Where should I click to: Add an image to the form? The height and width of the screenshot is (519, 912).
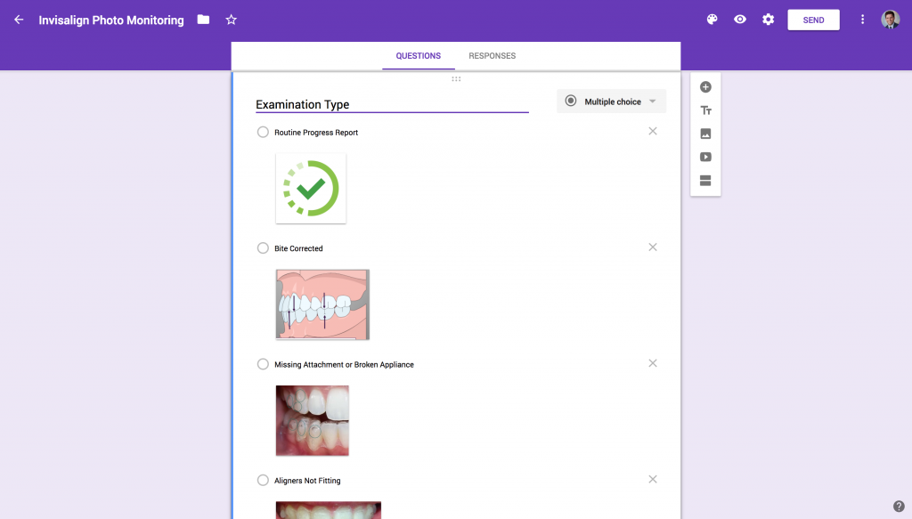[705, 134]
